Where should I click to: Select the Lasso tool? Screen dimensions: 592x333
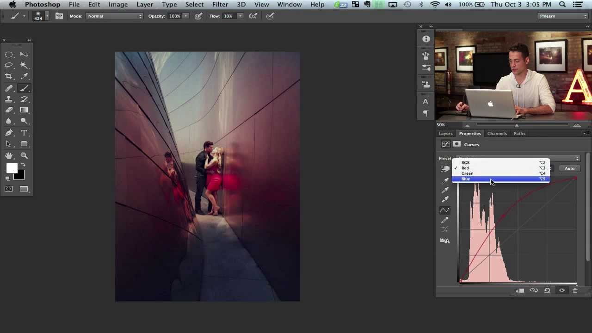pos(9,65)
